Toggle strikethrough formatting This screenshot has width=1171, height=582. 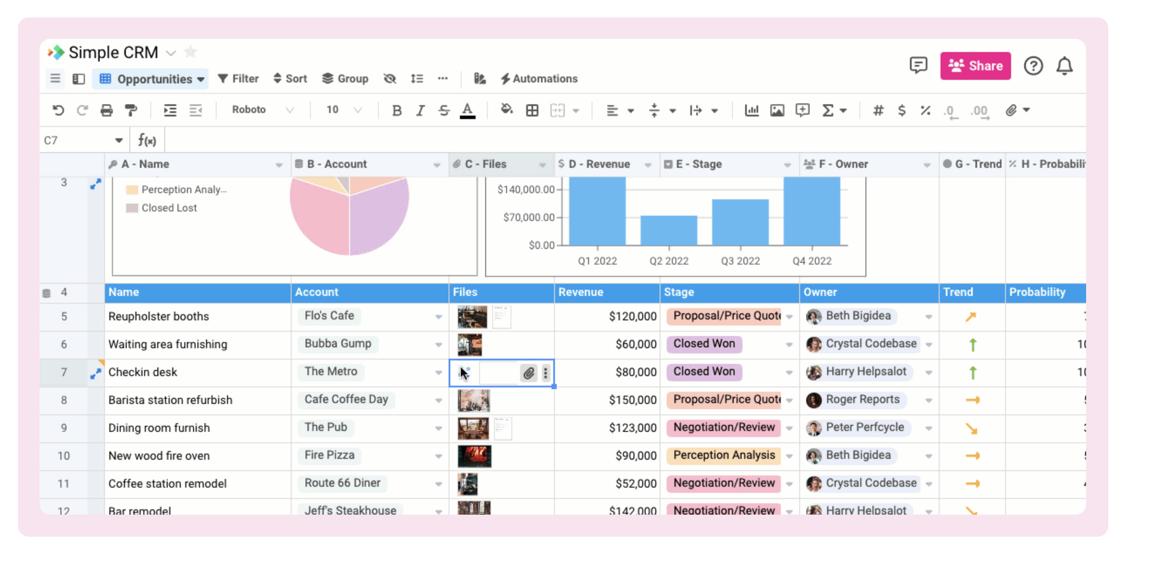tap(444, 110)
